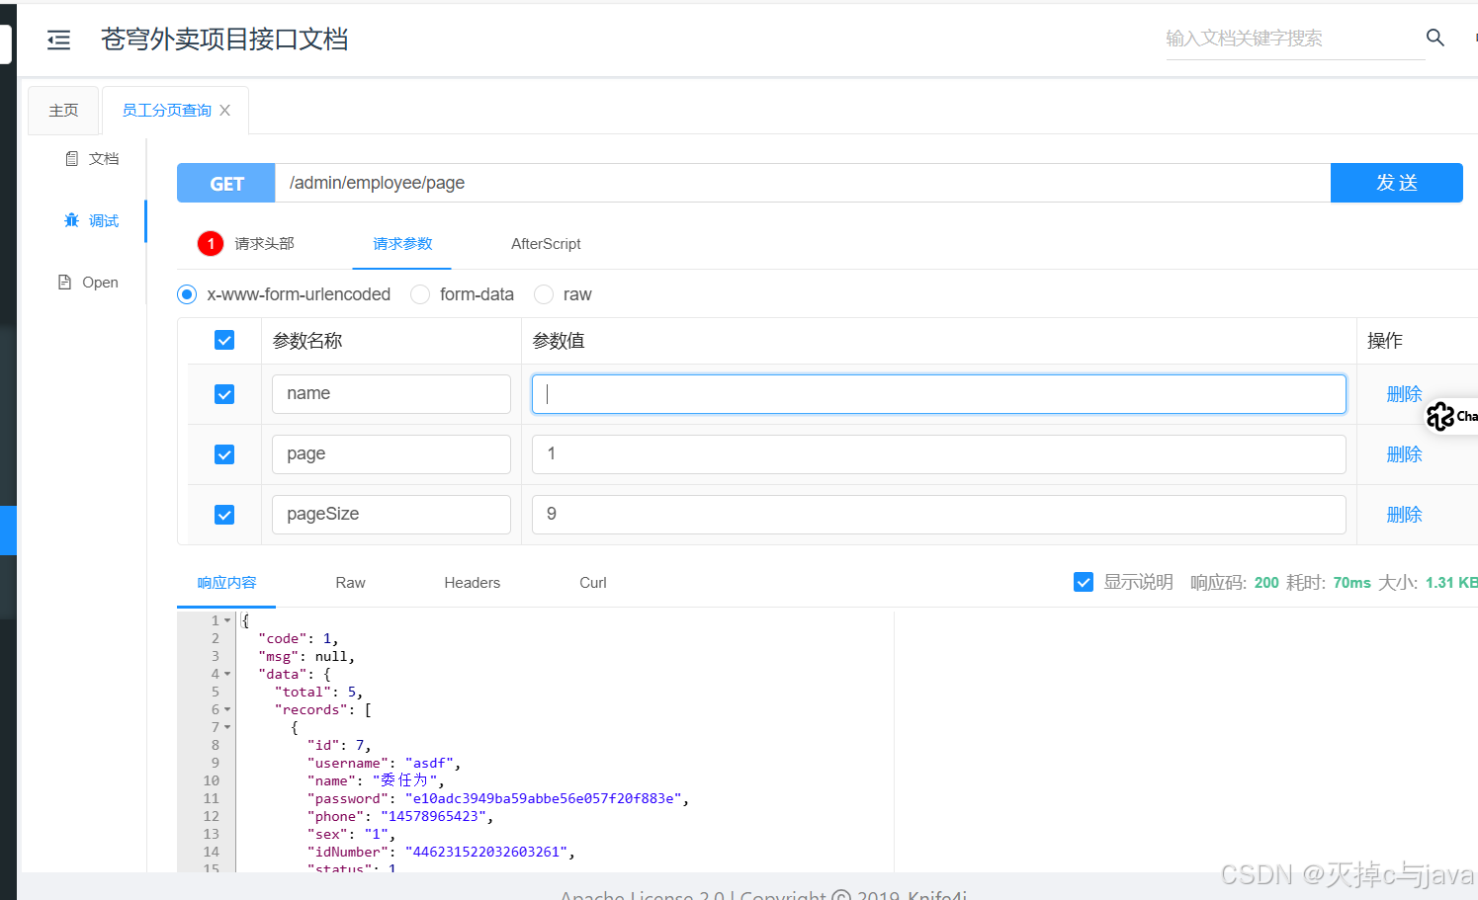Uncheck the name parameter checkbox
Image resolution: width=1478 pixels, height=900 pixels.
224,394
